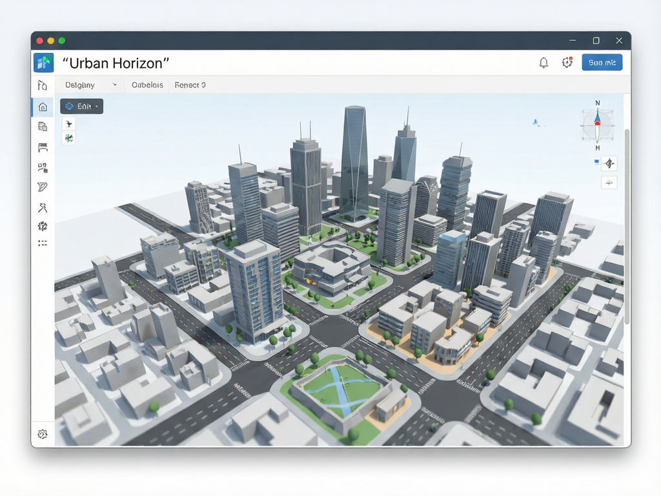Click the small pointer tool under Enit
661x496 pixels.
point(69,124)
